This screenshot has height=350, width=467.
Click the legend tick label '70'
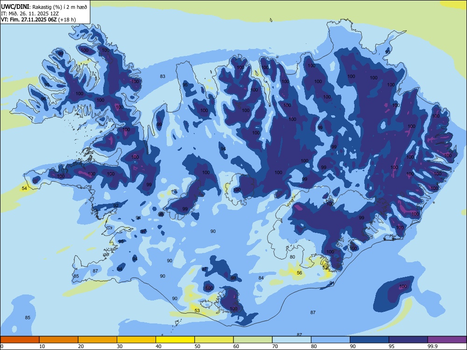[x=275, y=346]
